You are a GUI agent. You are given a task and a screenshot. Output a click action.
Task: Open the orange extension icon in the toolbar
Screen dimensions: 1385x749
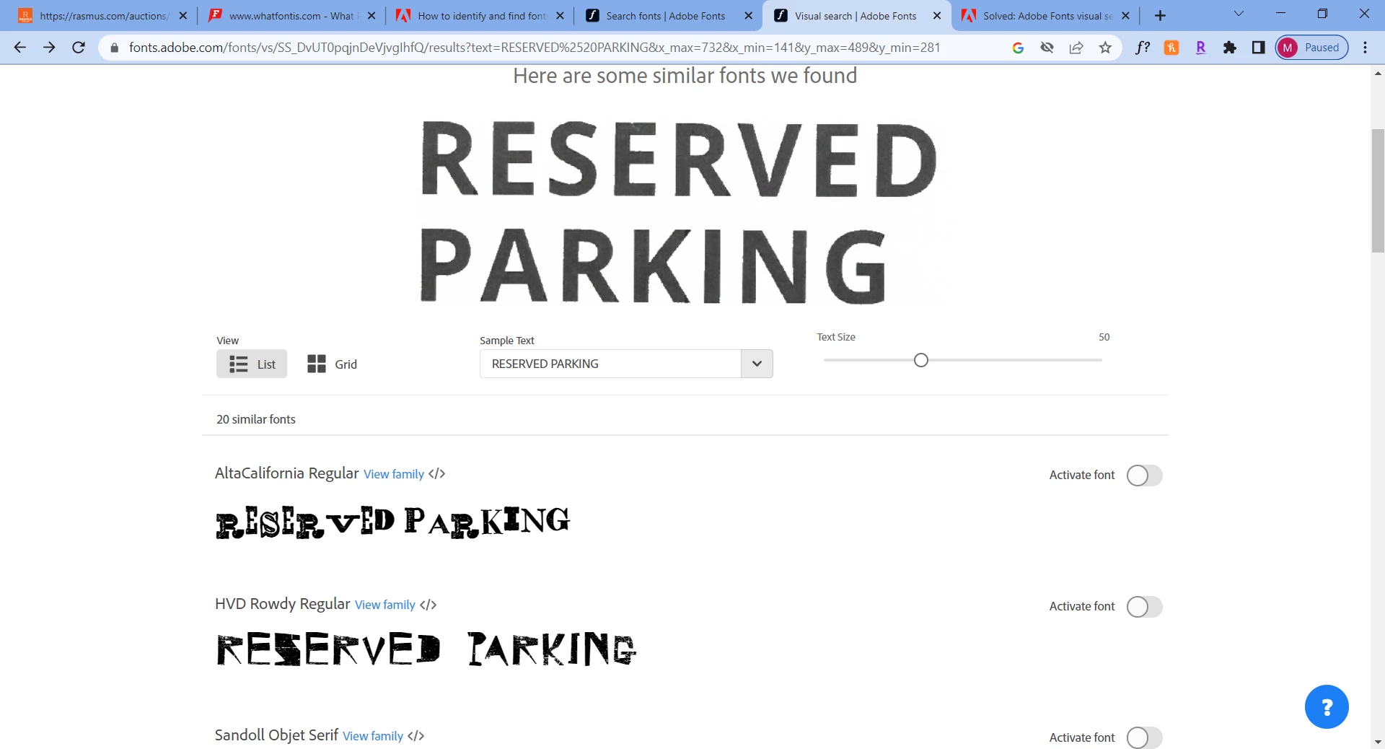1171,48
